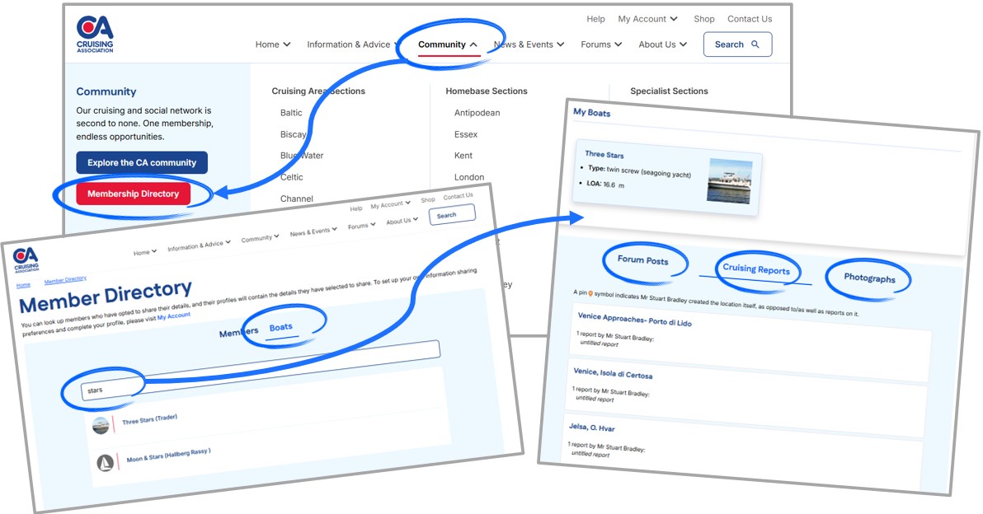
Task: Click the Cruising Association logo in top header
Action: [95, 35]
